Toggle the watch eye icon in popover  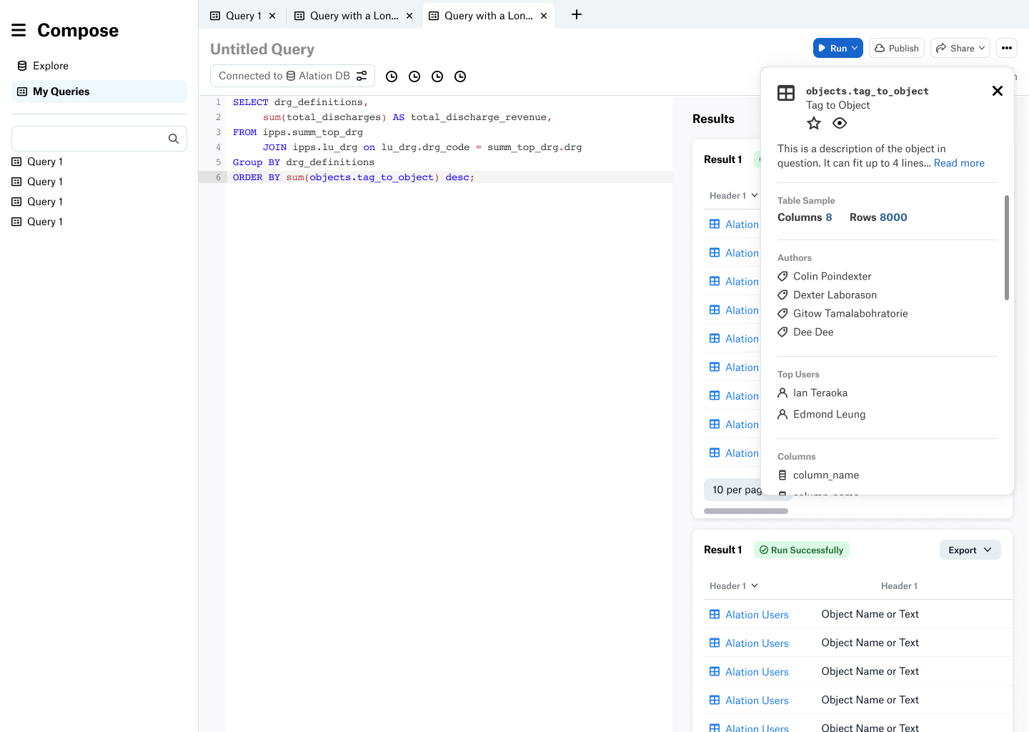click(x=840, y=123)
